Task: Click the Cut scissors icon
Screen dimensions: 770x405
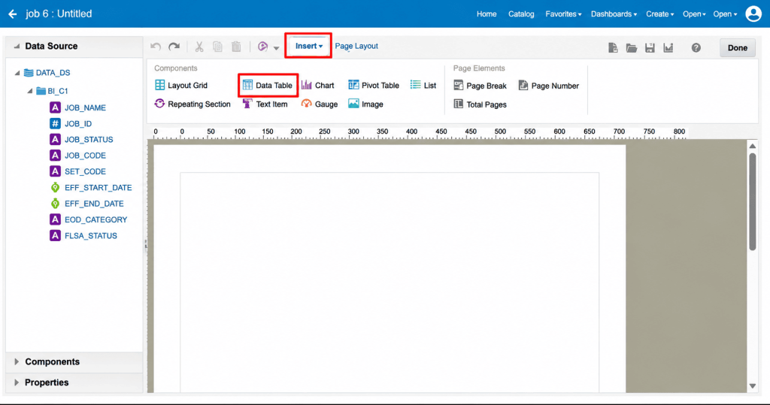Action: tap(199, 47)
